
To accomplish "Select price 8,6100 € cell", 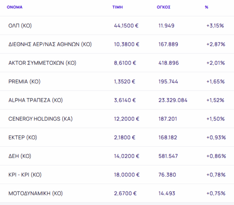I will tap(125, 63).
